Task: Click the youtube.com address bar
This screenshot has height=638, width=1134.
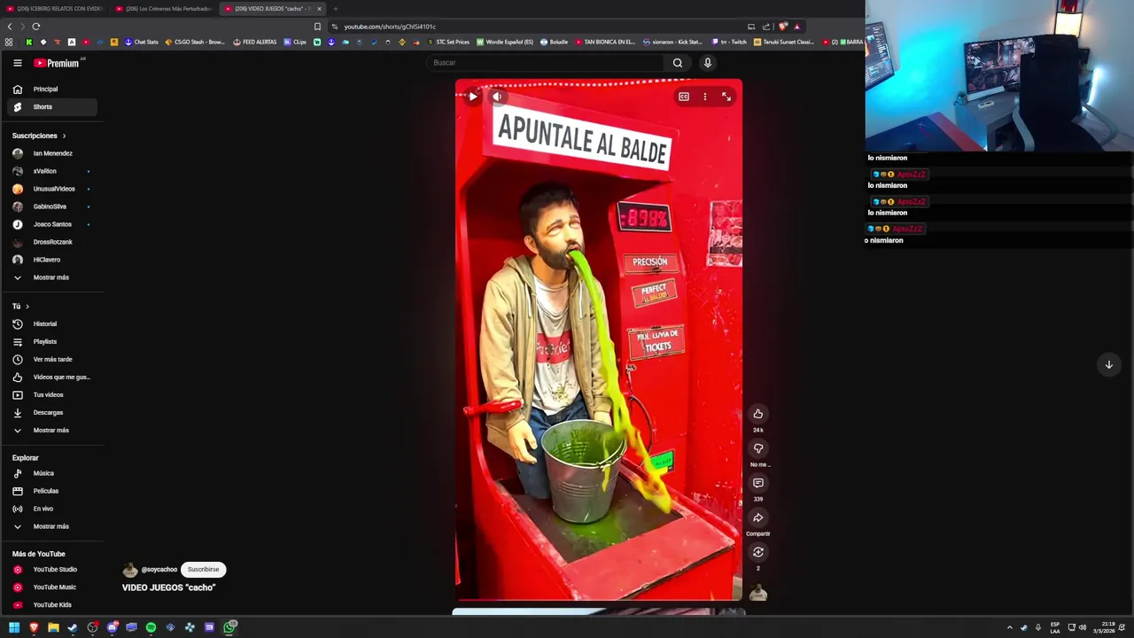Action: (536, 27)
